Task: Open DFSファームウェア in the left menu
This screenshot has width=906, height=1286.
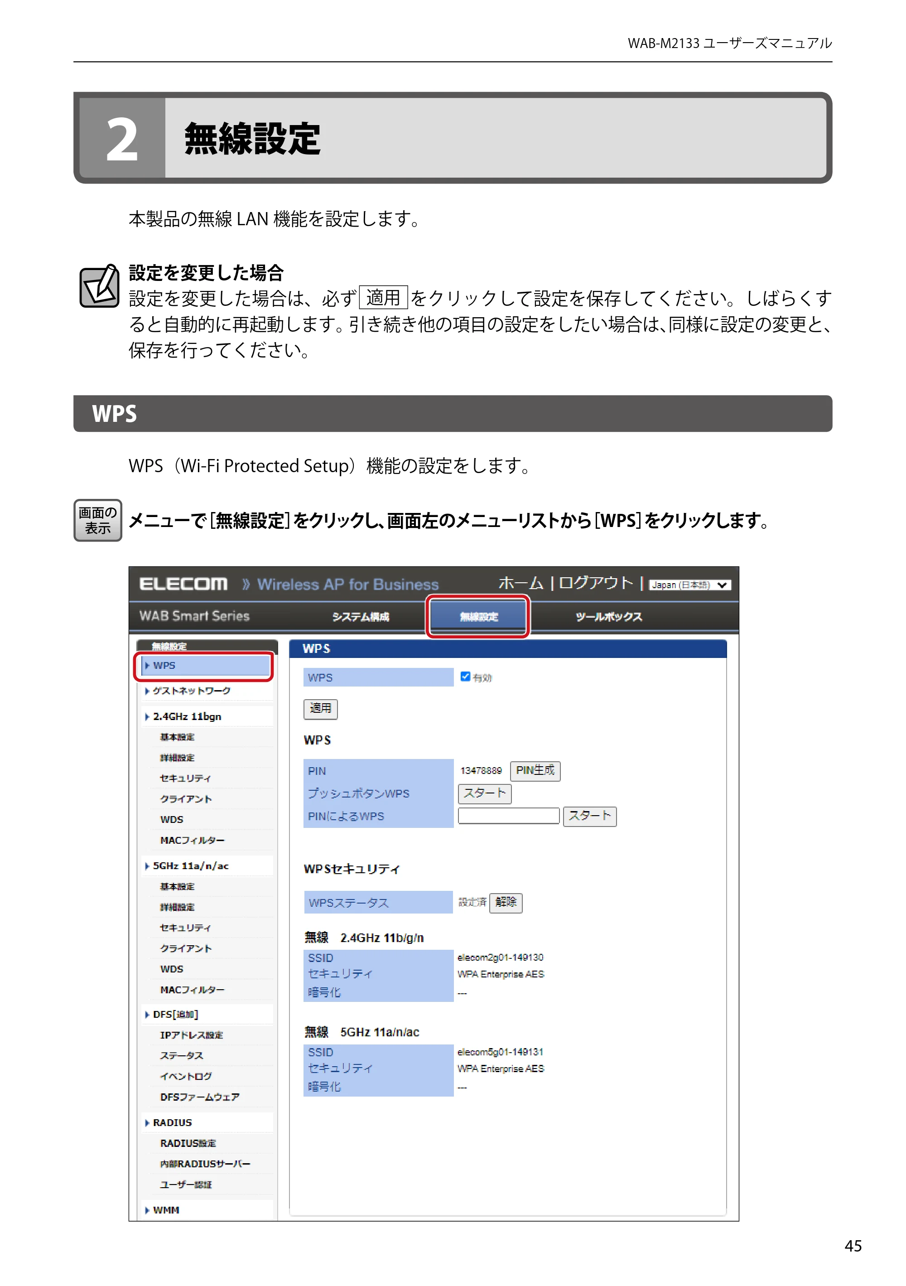Action: click(x=199, y=1097)
